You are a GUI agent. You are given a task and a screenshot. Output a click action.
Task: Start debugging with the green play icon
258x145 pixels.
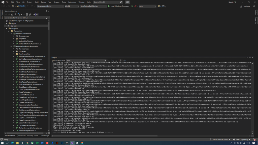pos(109,6)
